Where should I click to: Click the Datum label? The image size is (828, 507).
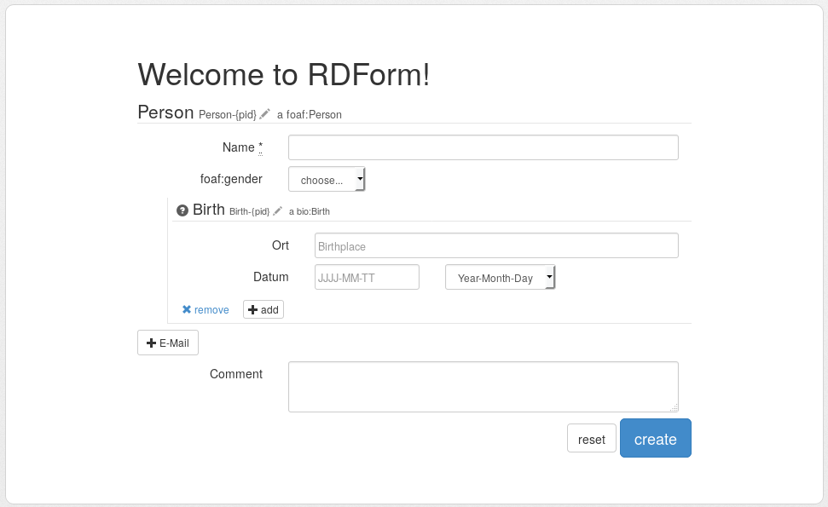(x=271, y=277)
